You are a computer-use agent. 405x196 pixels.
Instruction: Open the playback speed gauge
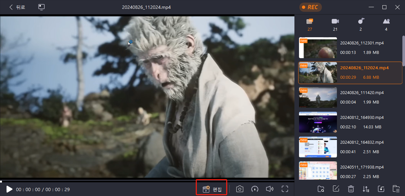255,189
